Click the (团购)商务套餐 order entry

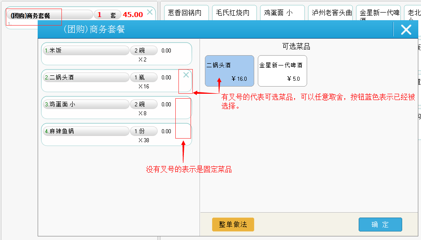pyautogui.click(x=49, y=15)
